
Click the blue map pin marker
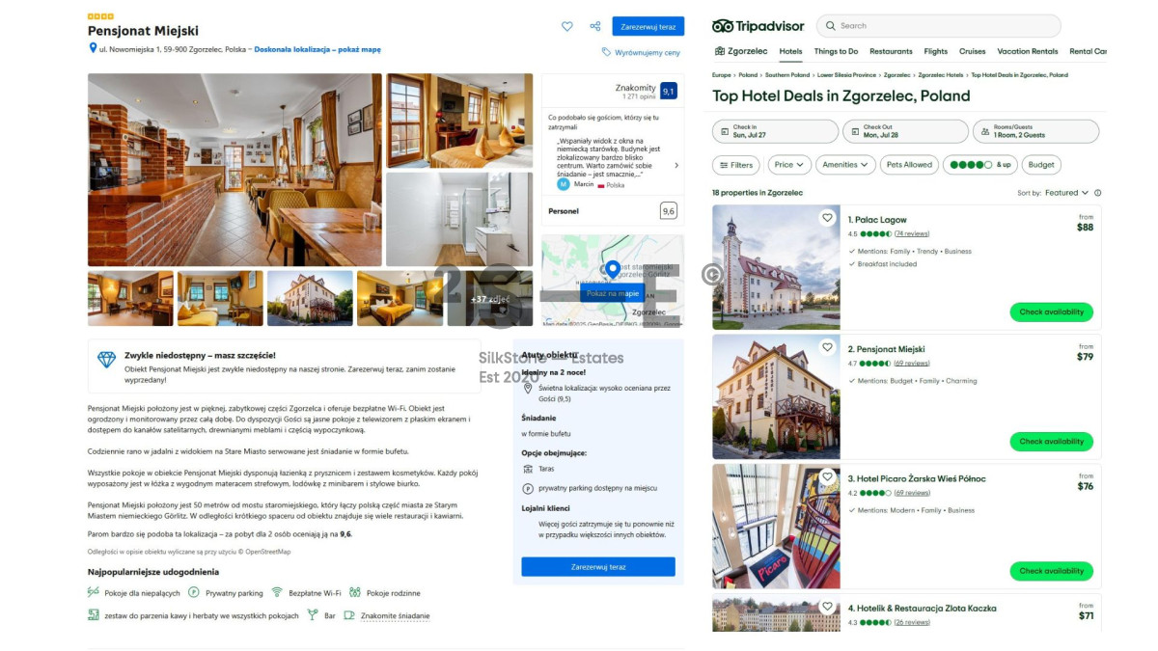tap(612, 269)
